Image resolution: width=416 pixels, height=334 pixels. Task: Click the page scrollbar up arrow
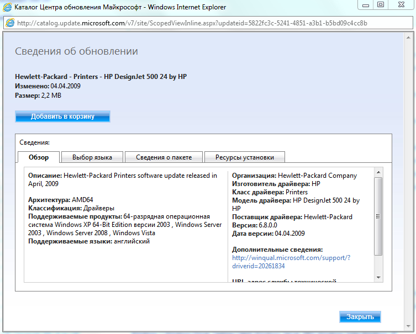[x=408, y=38]
